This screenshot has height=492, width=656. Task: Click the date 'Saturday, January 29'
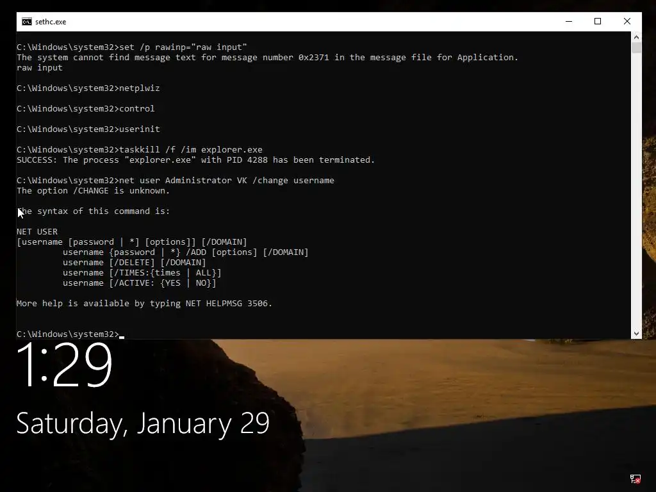(143, 423)
